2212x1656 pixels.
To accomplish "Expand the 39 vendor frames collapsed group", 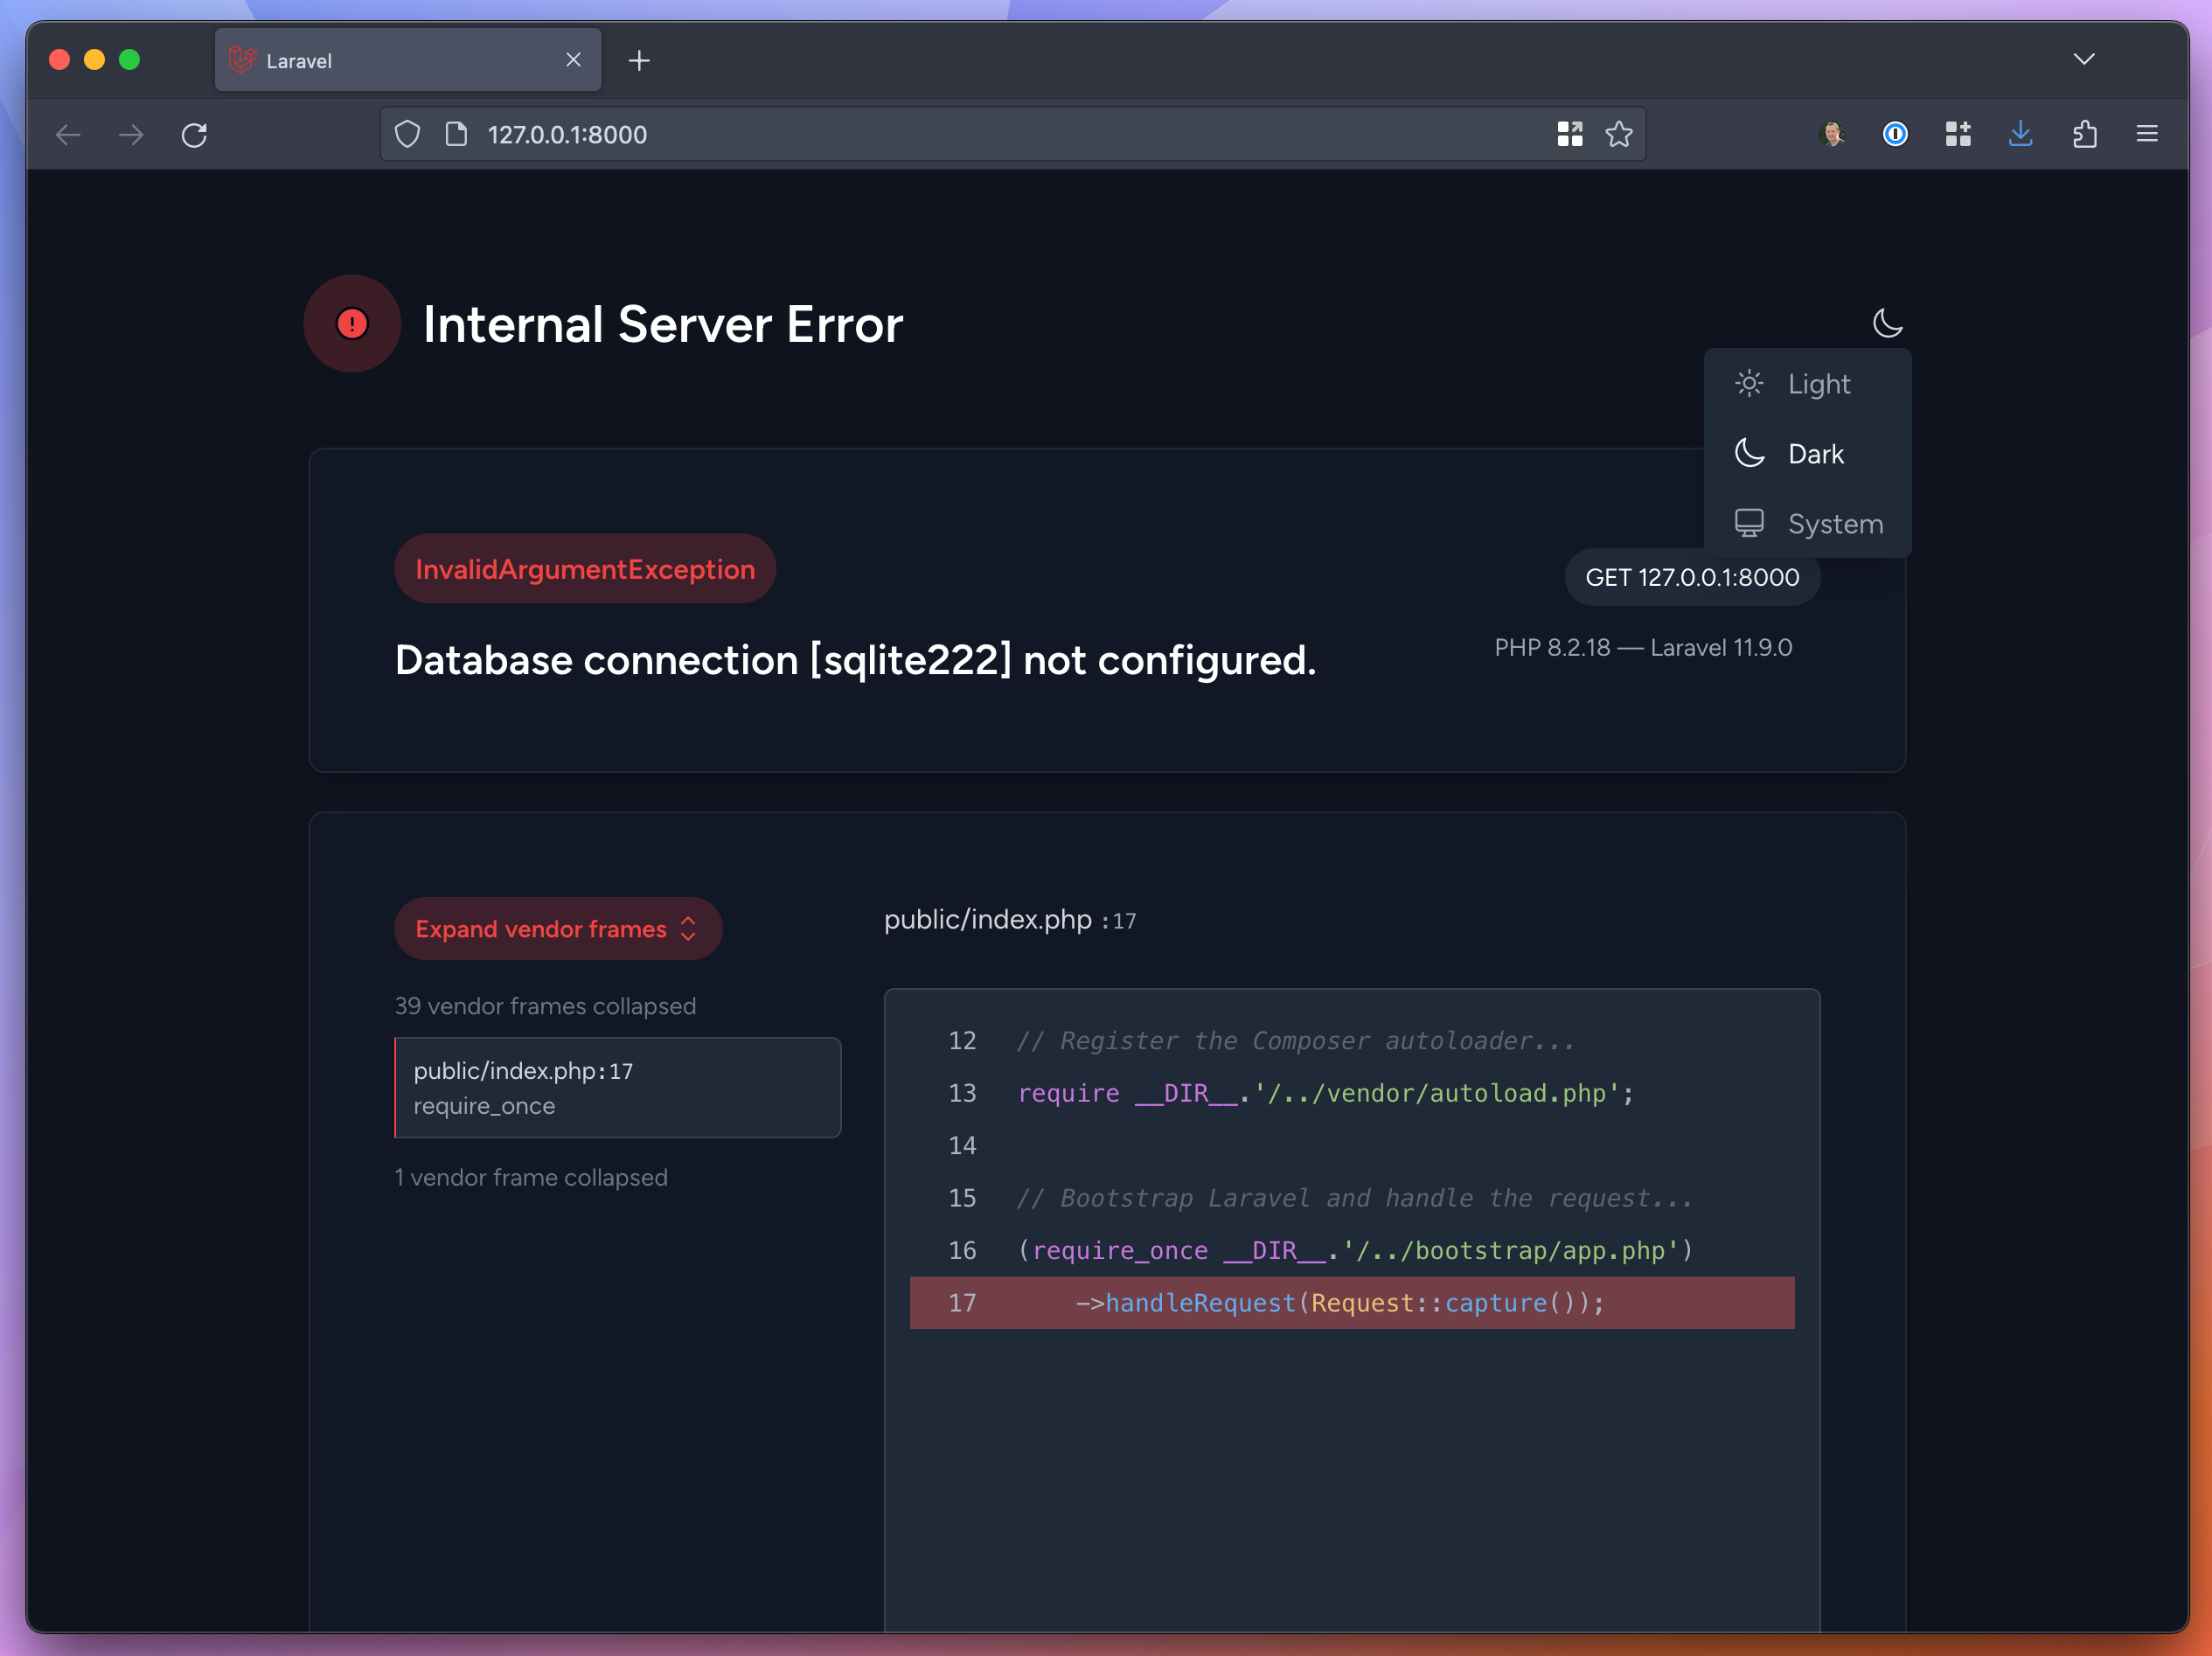I will tap(545, 1006).
